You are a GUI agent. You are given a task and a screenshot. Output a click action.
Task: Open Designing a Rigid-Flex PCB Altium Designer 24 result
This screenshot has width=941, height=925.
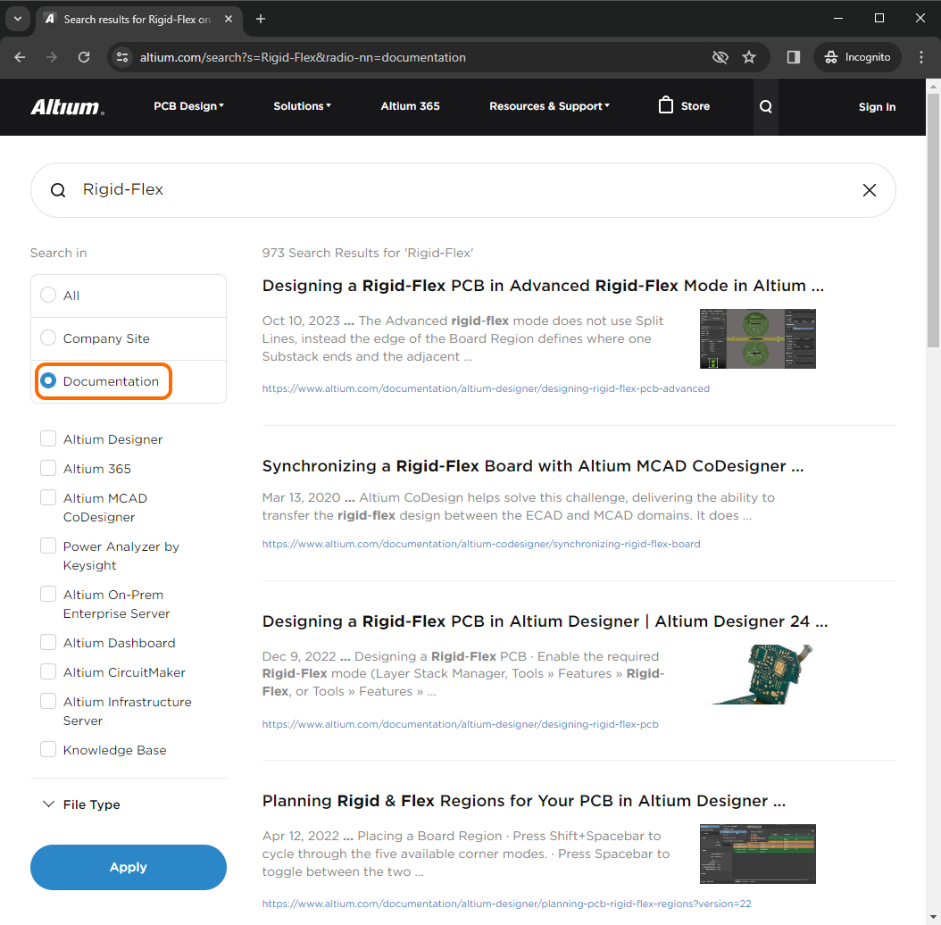point(545,621)
